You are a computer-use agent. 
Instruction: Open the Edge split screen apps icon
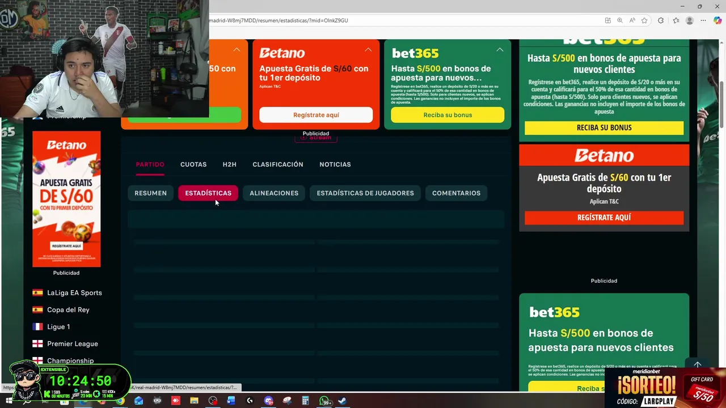click(607, 20)
